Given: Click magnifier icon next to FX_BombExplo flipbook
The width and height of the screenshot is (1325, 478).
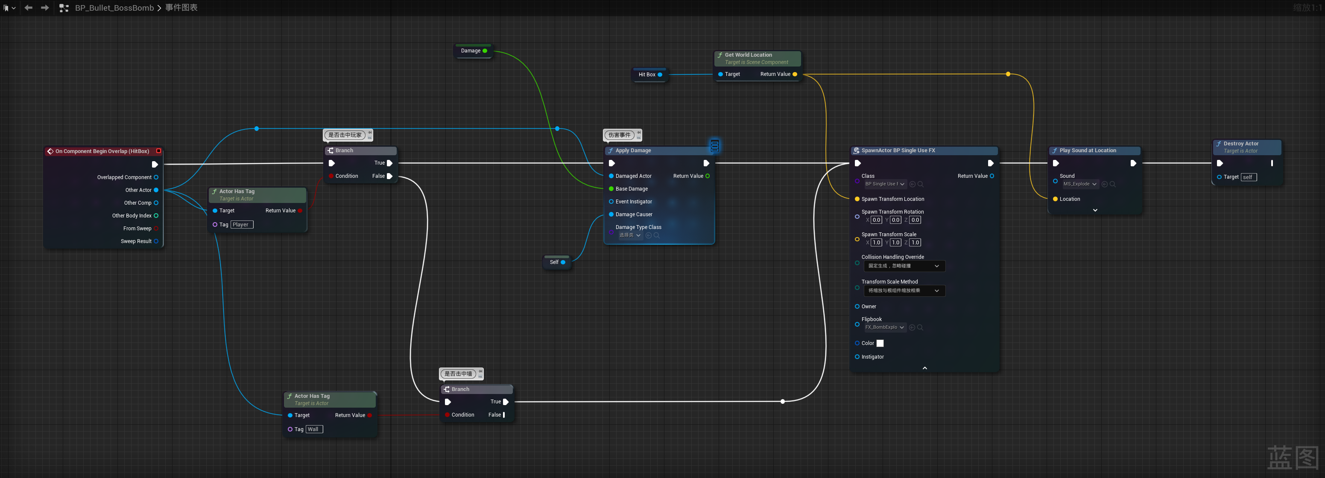Looking at the screenshot, I should pos(920,327).
